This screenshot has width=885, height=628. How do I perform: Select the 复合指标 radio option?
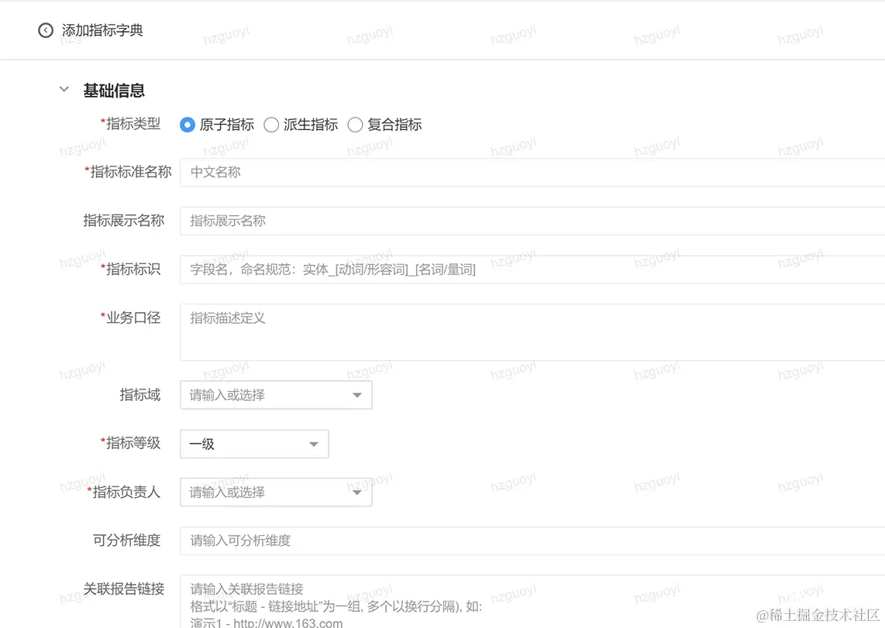tap(355, 125)
